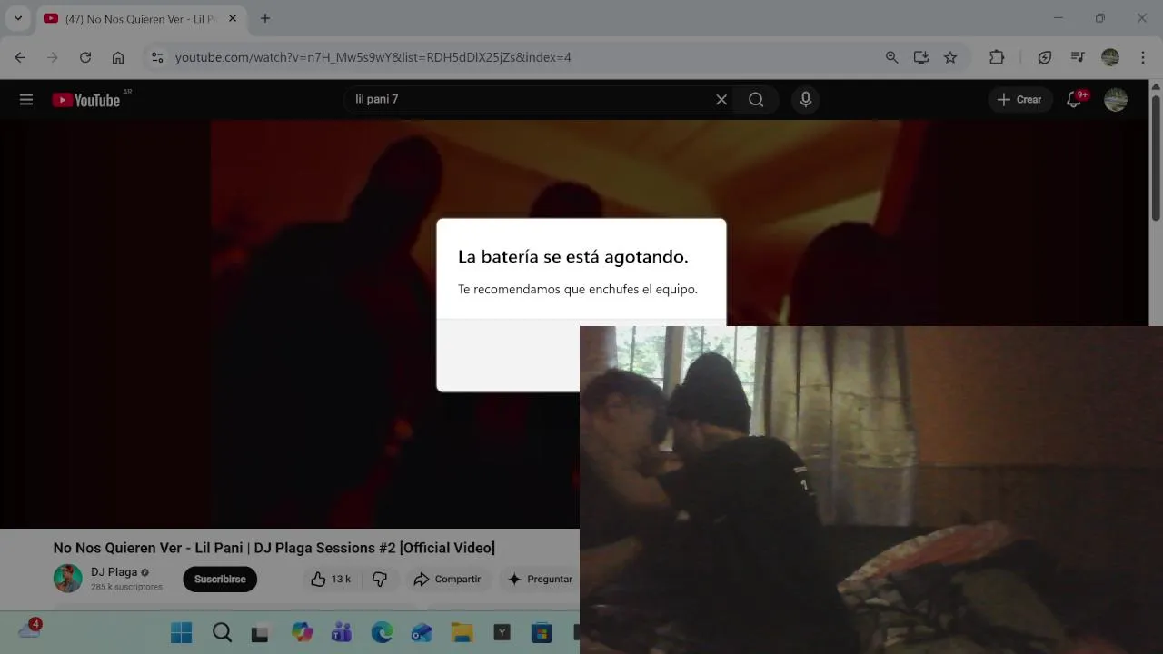Click the video title text
This screenshot has width=1163, height=654.
click(x=274, y=548)
